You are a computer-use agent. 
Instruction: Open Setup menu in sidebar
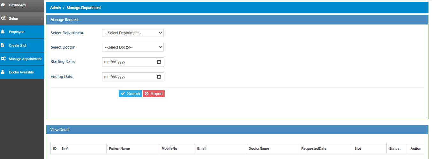point(22,19)
